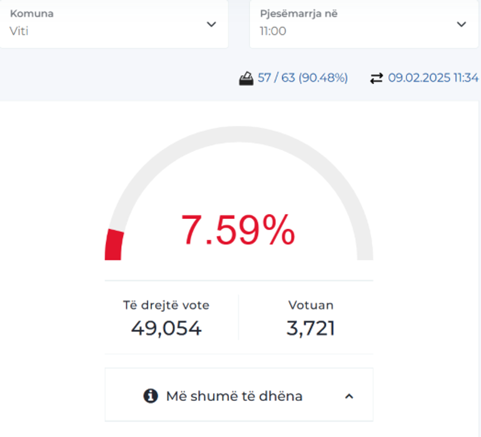
Task: Select the 11:00 value in the time field
Action: pos(273,31)
